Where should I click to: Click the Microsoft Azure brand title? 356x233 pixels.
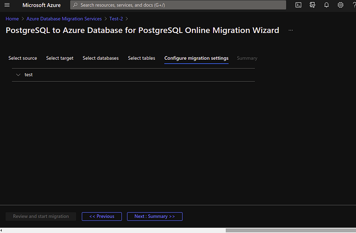tap(41, 5)
